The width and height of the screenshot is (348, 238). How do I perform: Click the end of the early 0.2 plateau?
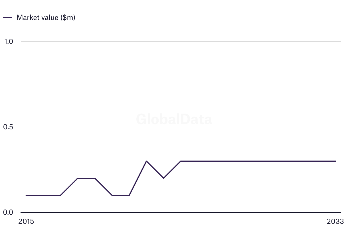tap(95, 178)
